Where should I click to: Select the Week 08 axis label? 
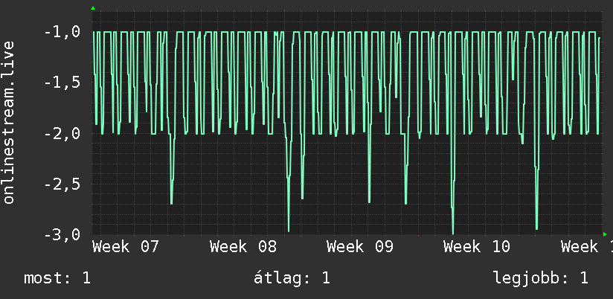point(243,247)
